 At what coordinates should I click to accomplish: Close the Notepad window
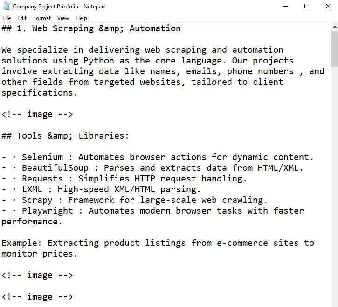(x=328, y=6)
